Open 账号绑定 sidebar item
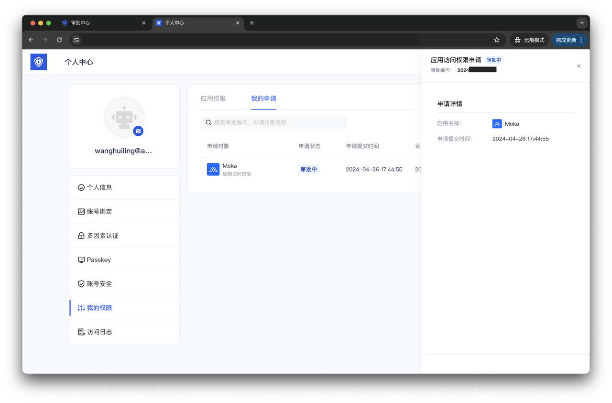 pos(99,211)
